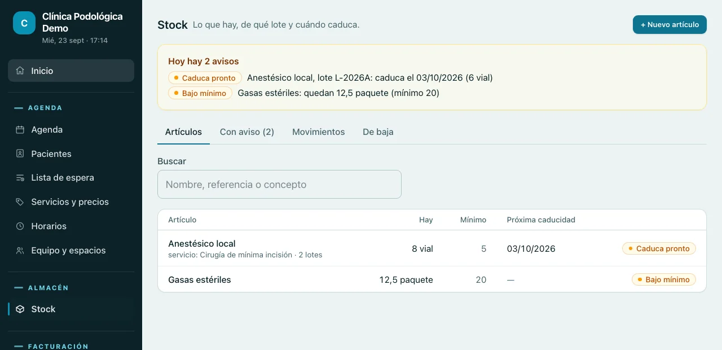Open Equipo y espacios
The width and height of the screenshot is (722, 350).
(71, 251)
